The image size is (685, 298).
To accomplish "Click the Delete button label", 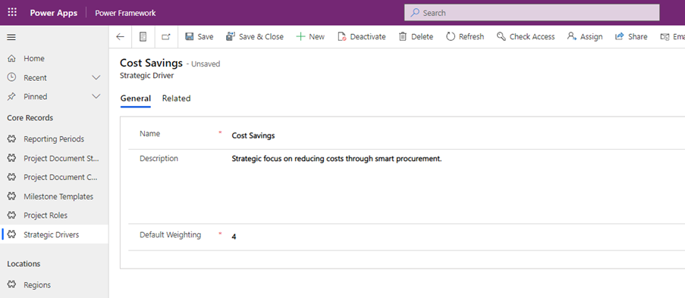I will coord(423,37).
